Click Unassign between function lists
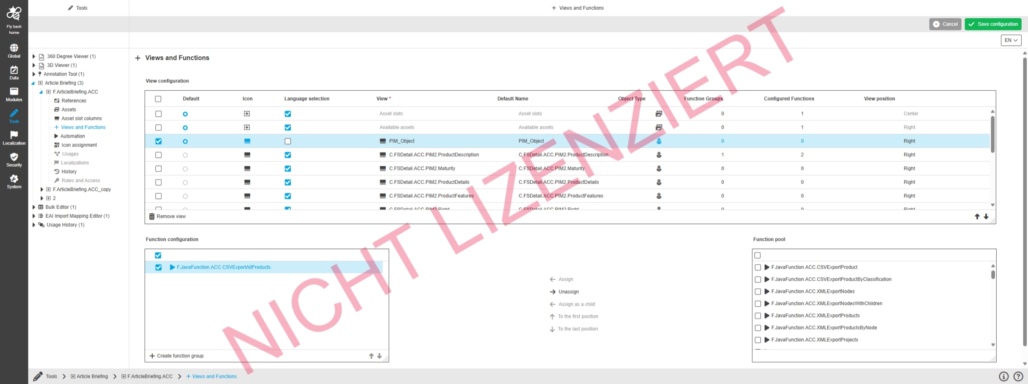The height and width of the screenshot is (384, 1028). coord(564,292)
